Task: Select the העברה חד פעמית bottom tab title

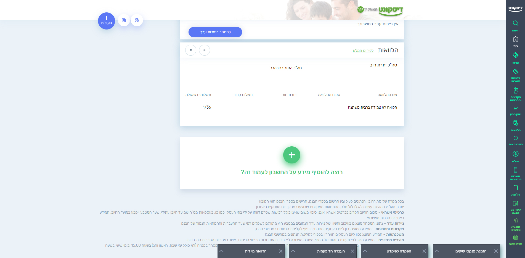Action: pos(331,251)
